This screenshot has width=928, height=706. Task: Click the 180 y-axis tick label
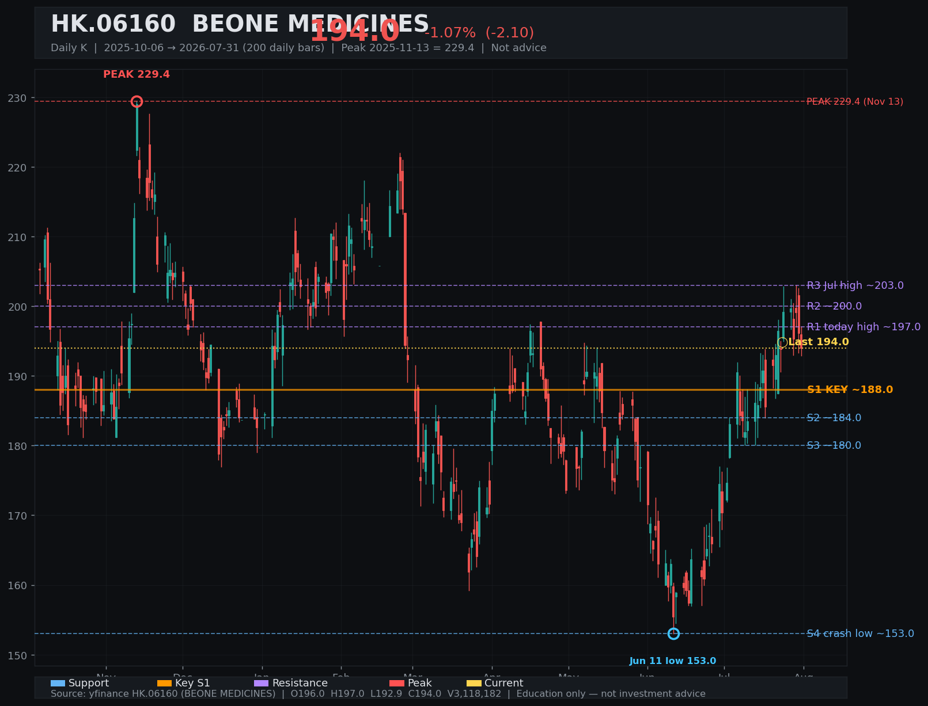coord(17,447)
